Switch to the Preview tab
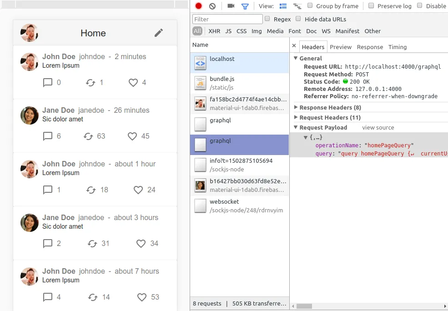 tap(341, 47)
